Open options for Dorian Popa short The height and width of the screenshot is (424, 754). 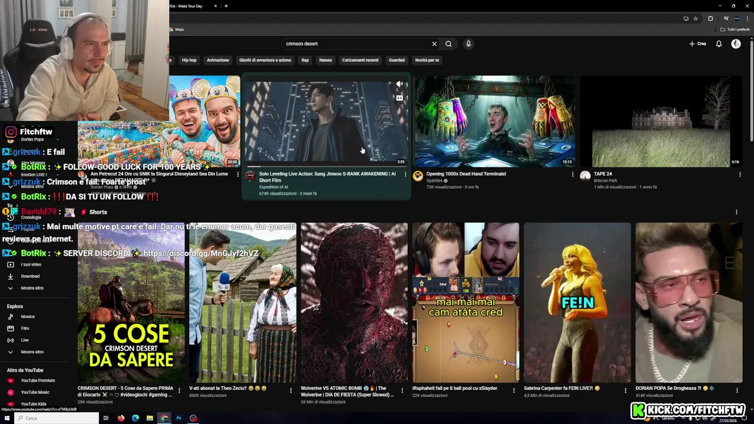point(737,390)
